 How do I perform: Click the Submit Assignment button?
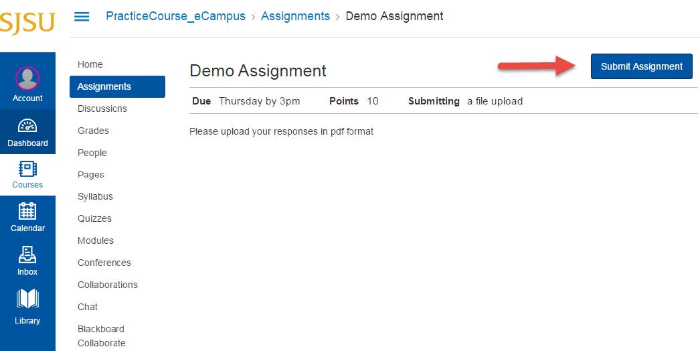(641, 66)
